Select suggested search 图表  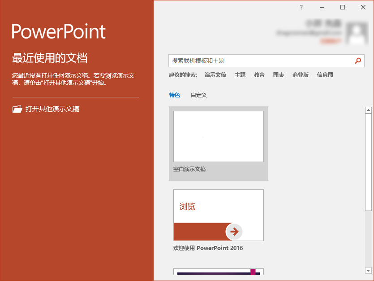(x=278, y=75)
